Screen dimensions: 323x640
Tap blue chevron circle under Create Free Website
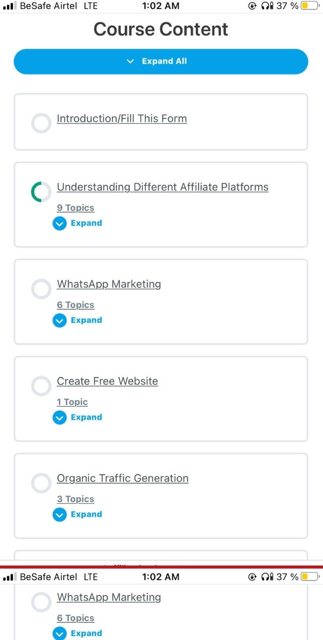pyautogui.click(x=59, y=417)
